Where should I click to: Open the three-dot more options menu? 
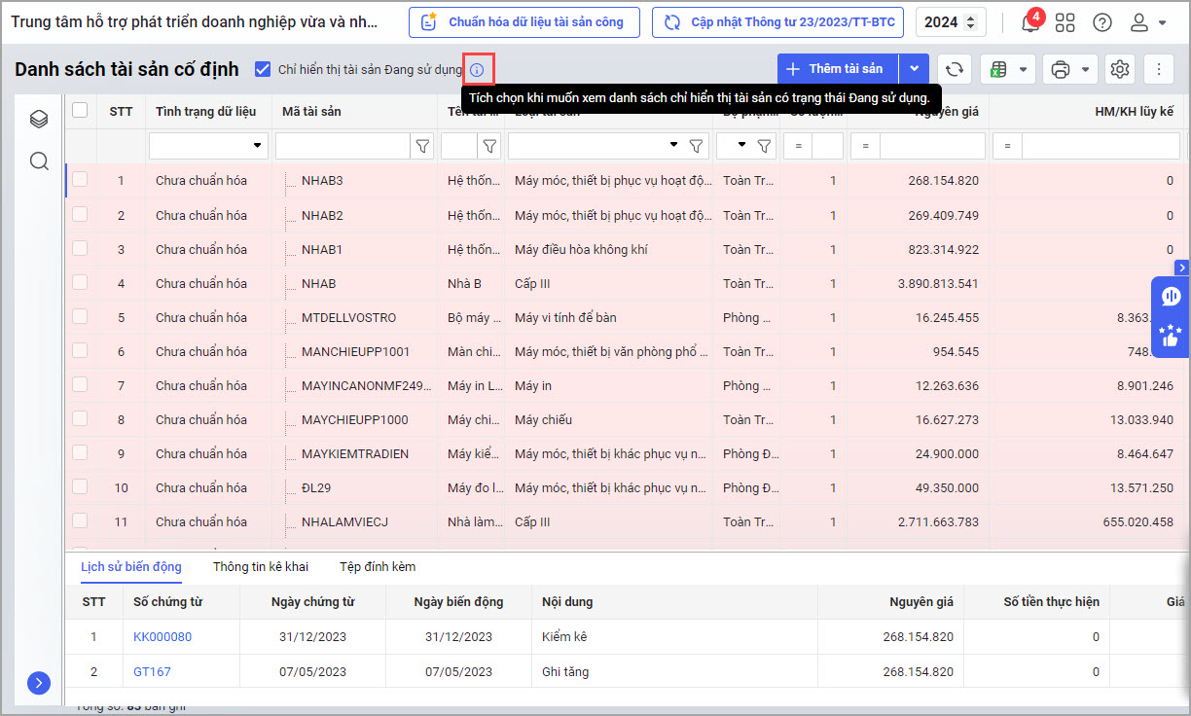tap(1158, 69)
